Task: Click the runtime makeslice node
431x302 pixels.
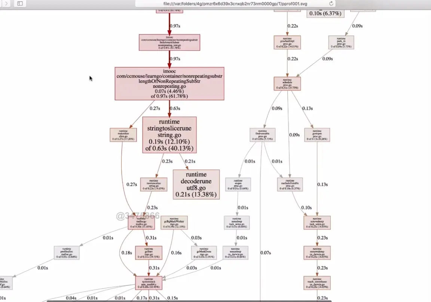Action: tap(123, 135)
